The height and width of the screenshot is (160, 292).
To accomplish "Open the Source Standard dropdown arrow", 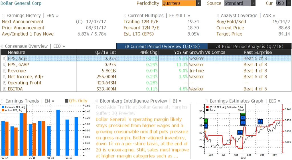I will click(x=253, y=3).
